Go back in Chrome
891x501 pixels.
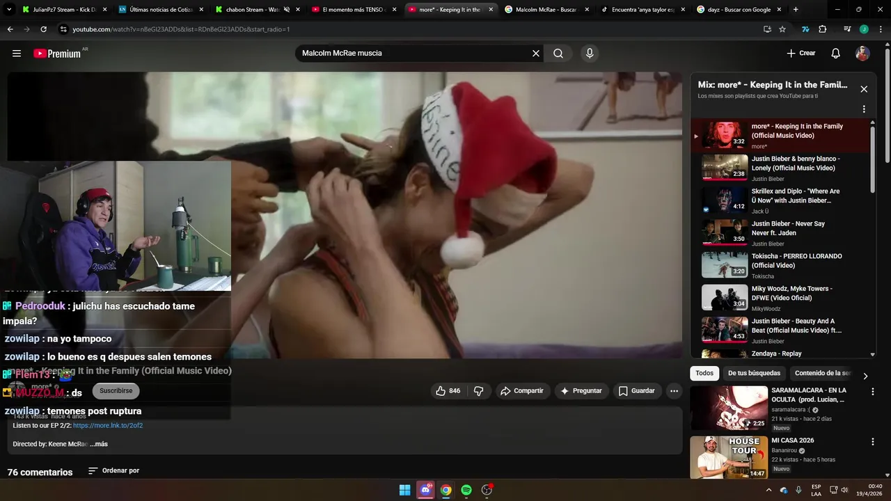point(10,29)
